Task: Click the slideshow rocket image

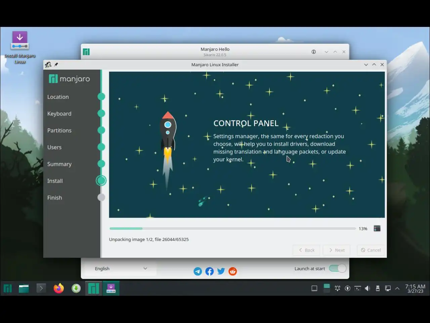Action: [x=168, y=151]
